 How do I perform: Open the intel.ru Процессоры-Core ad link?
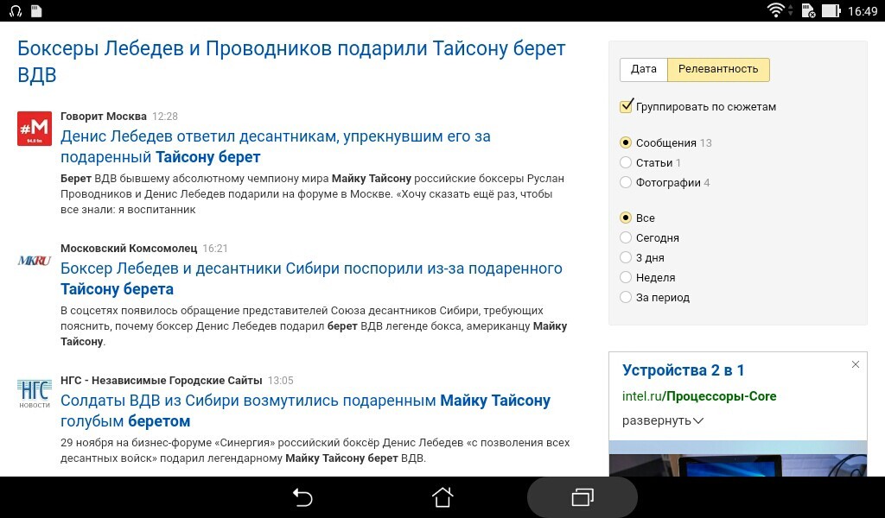coord(698,396)
